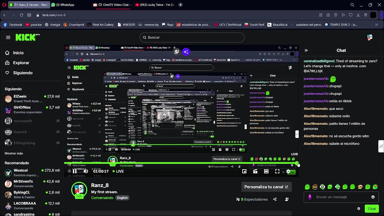
Task: Collapse the chat panel with the arrow icon
Action: click(x=306, y=50)
